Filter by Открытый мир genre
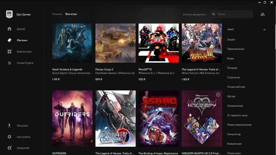The height and width of the screenshot is (155, 276). click(236, 87)
